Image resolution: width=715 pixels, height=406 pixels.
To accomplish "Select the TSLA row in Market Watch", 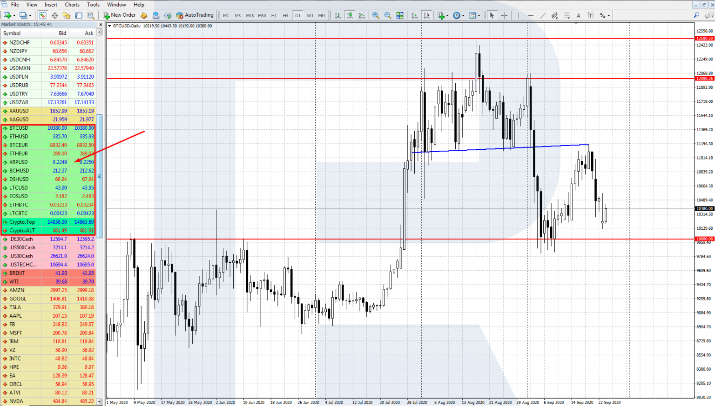I will (48, 307).
